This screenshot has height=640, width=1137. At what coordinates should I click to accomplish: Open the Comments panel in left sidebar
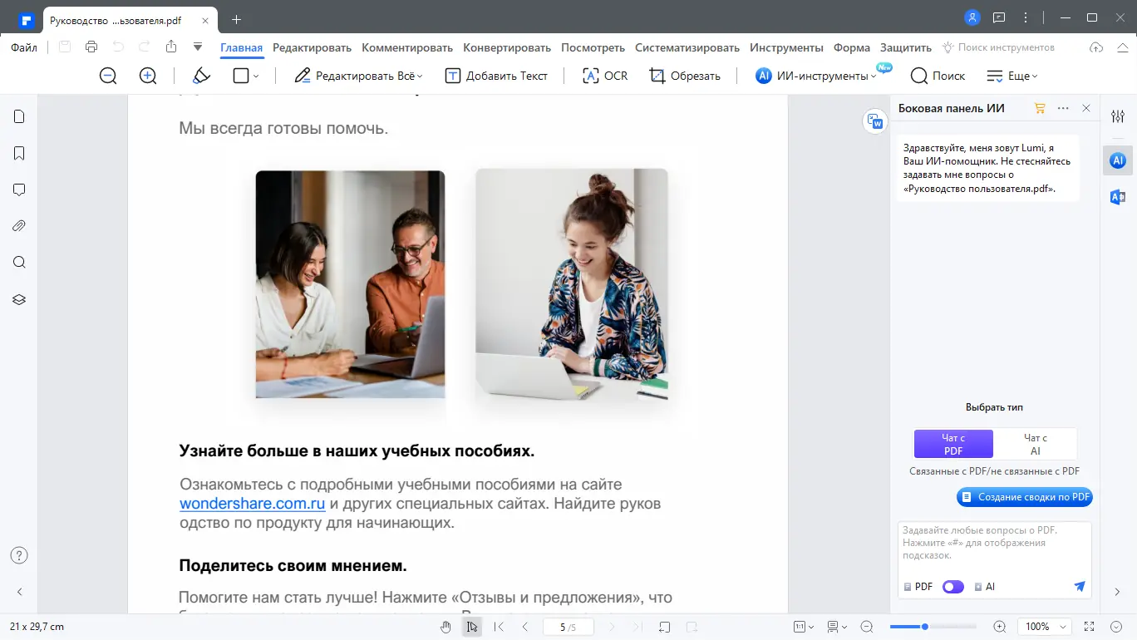[18, 190]
